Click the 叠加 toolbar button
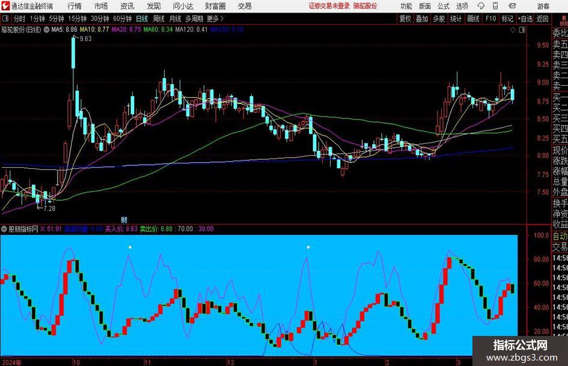The height and width of the screenshot is (366, 568). (x=422, y=19)
